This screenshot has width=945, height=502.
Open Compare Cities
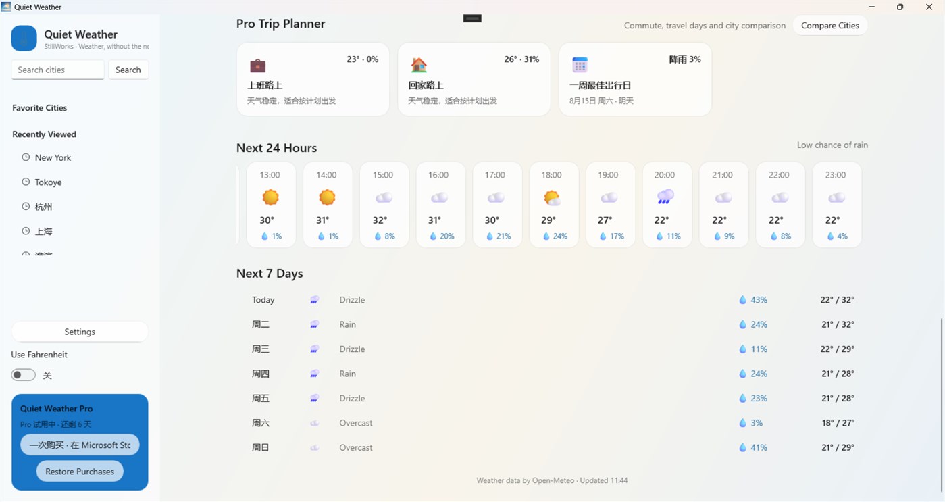click(x=830, y=26)
